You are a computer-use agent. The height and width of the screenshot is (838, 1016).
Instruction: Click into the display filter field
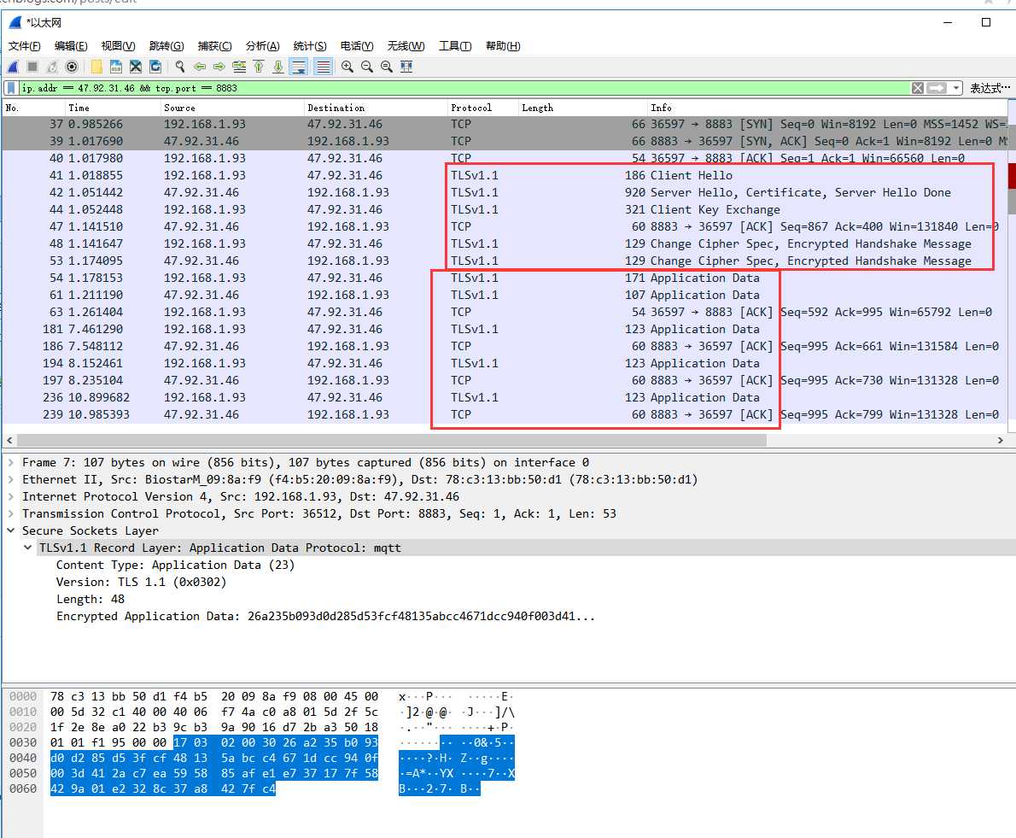464,88
